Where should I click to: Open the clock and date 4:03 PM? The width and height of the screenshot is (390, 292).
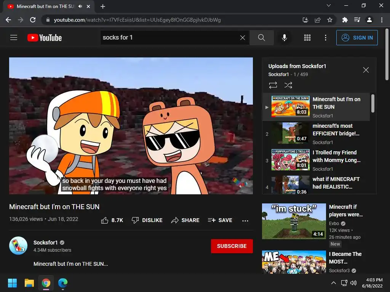[372, 283]
